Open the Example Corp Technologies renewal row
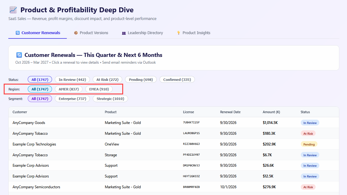347x195 pixels. (x=174, y=144)
